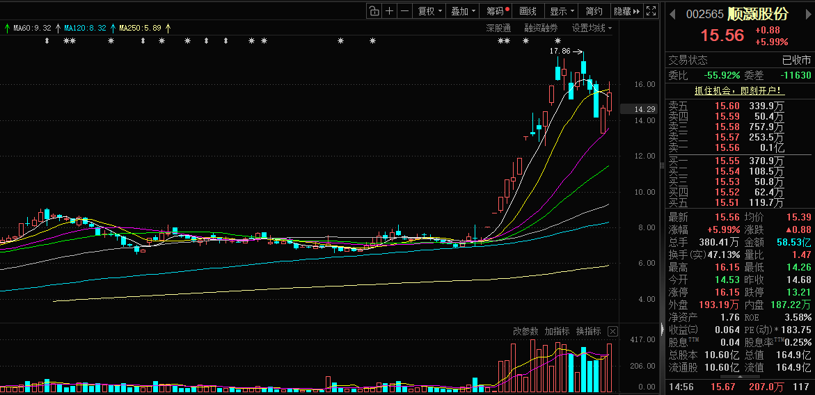Viewport: 815px width, 395px height.
Task: Enter full-screen chart mode icon
Action: (x=651, y=11)
